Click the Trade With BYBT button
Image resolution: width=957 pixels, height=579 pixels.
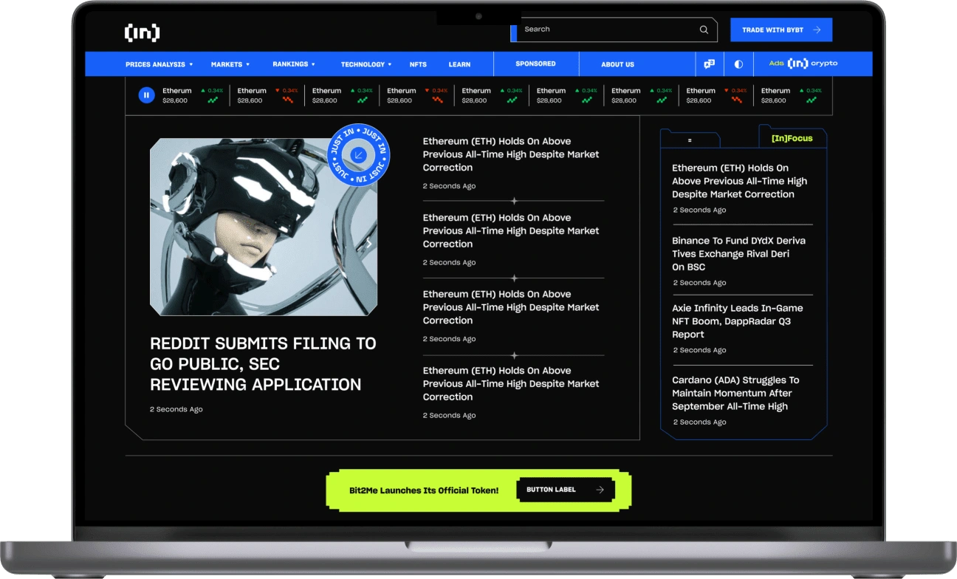click(x=781, y=30)
